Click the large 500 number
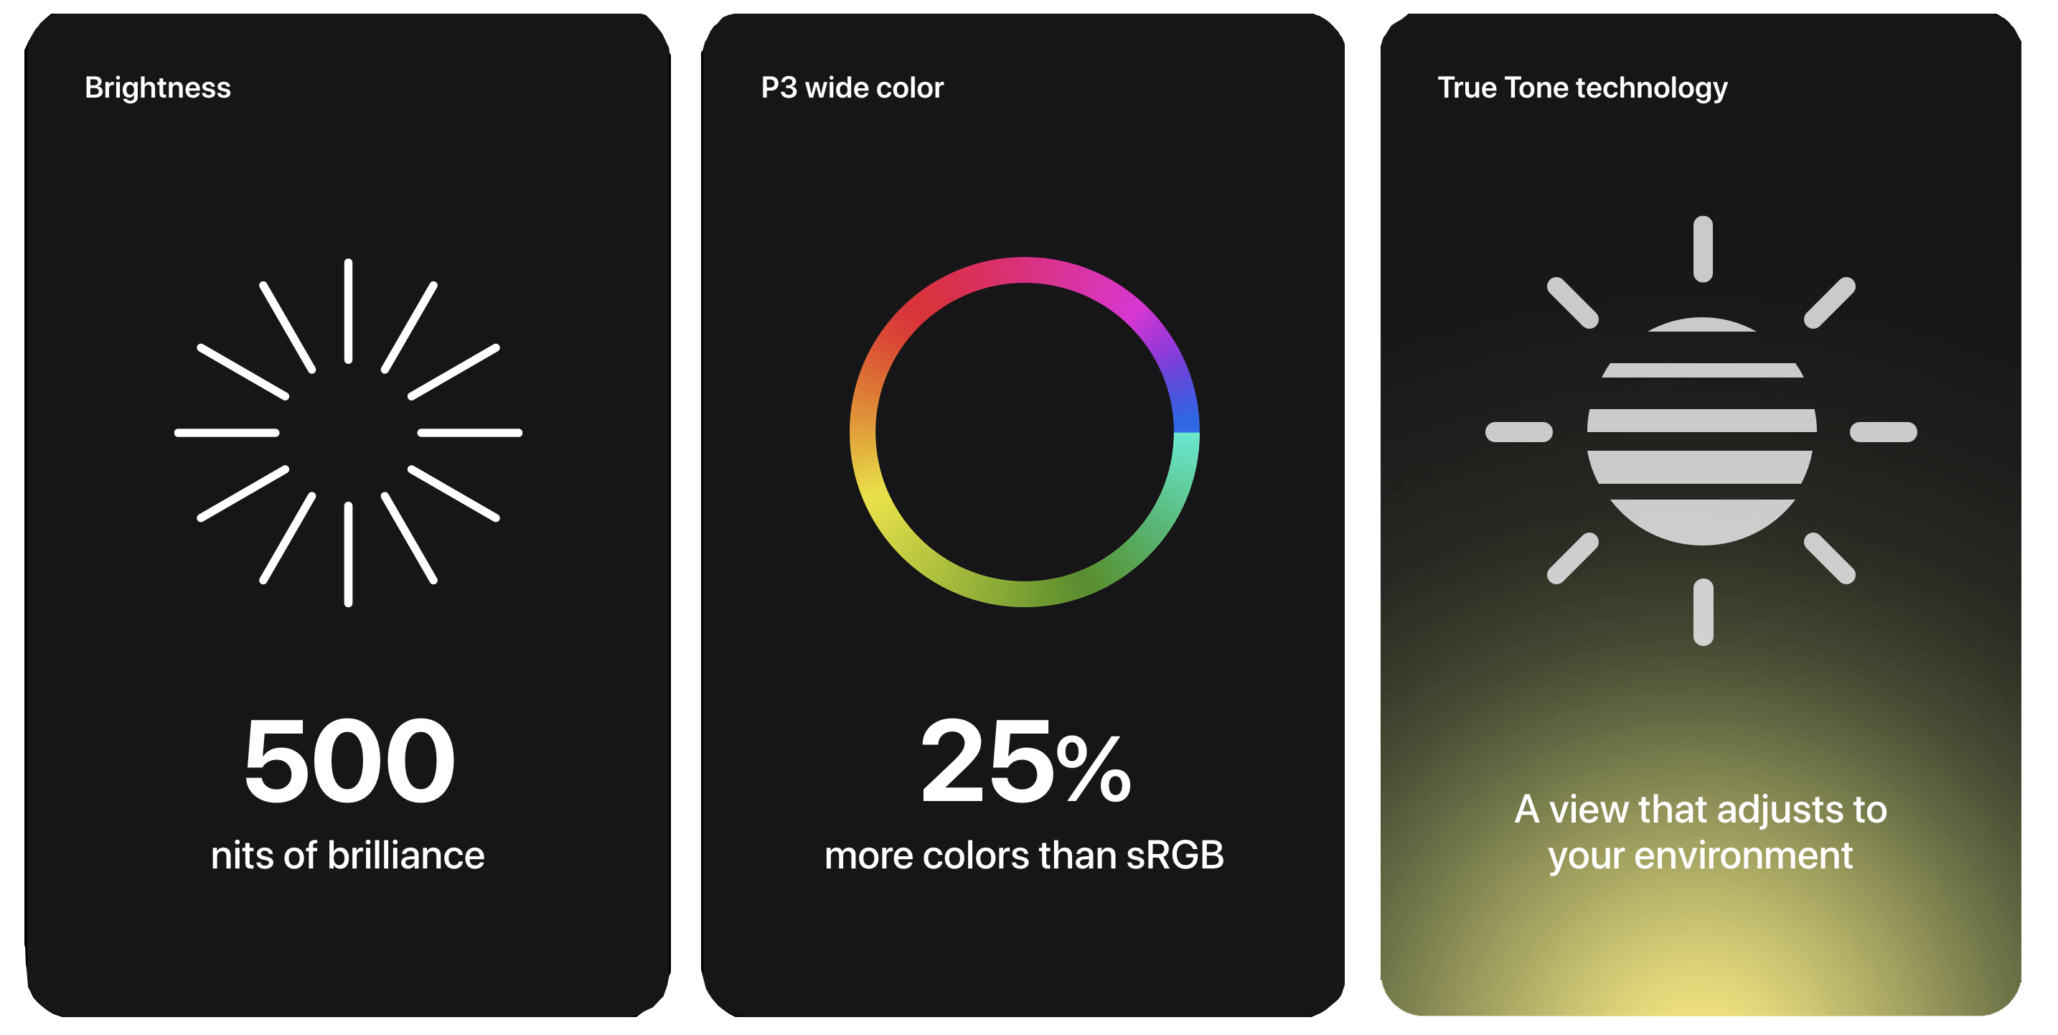The height and width of the screenshot is (1035, 2058). coord(349,760)
